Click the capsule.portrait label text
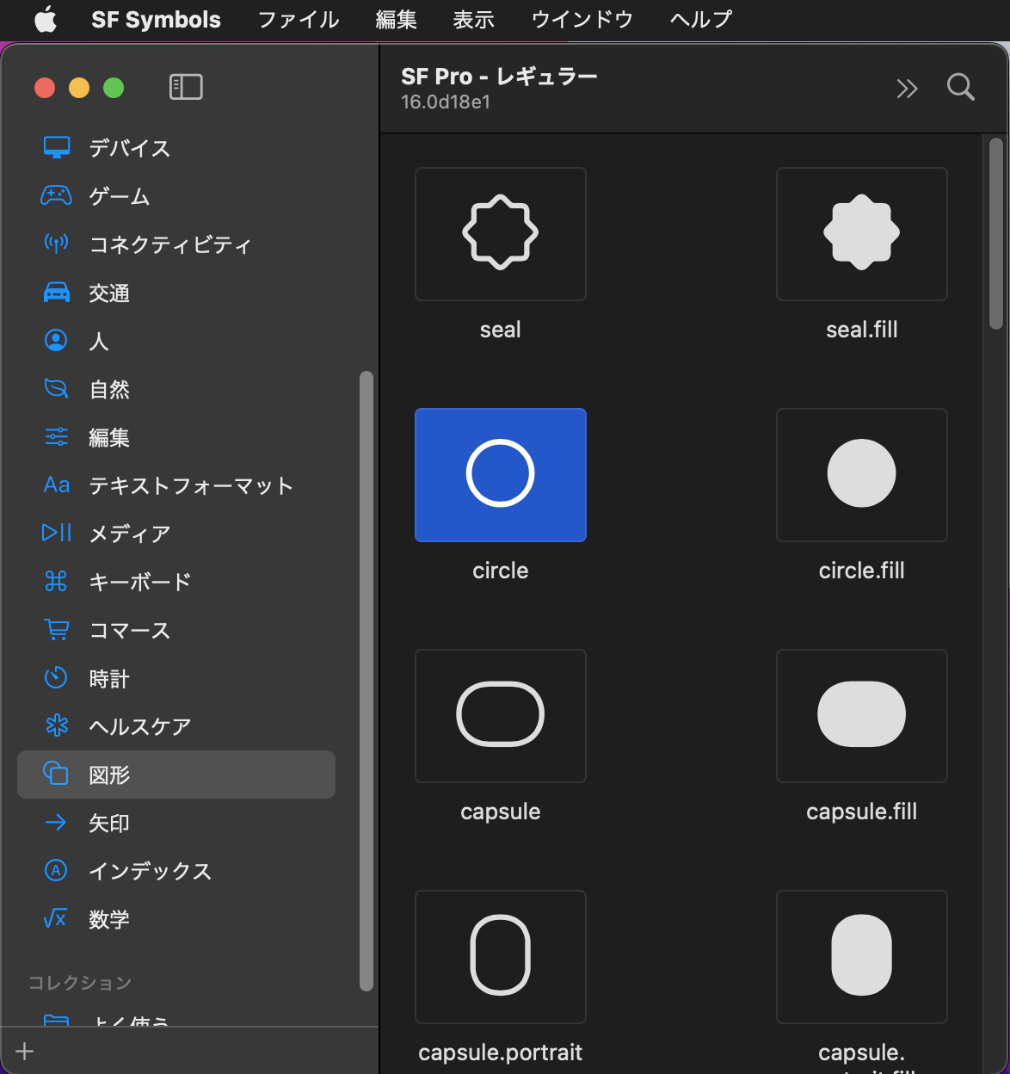This screenshot has height=1074, width=1010. pos(500,1052)
